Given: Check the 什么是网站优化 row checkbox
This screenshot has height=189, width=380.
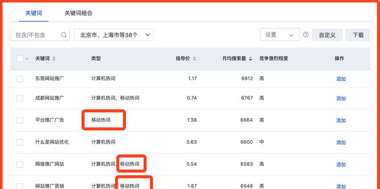Looking at the screenshot, I should (x=20, y=142).
